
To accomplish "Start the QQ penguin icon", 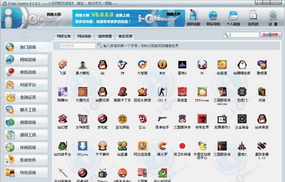I will pyautogui.click(x=102, y=65).
